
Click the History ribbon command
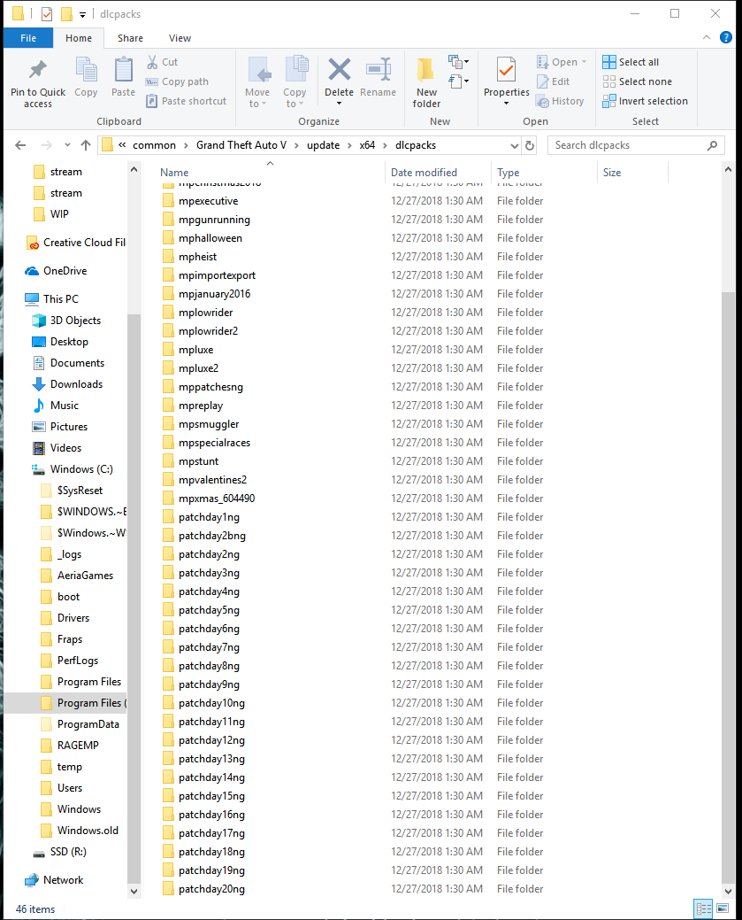[560, 101]
